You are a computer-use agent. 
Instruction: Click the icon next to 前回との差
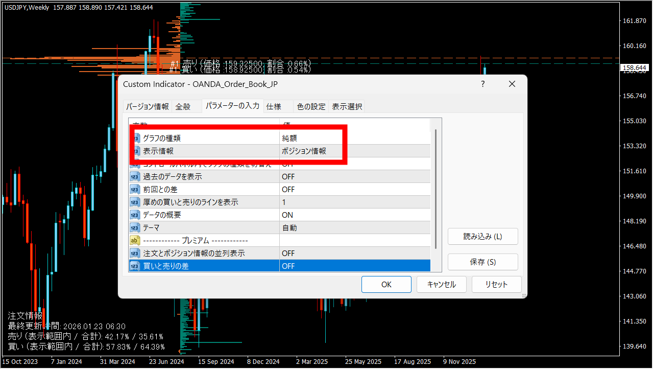point(135,190)
